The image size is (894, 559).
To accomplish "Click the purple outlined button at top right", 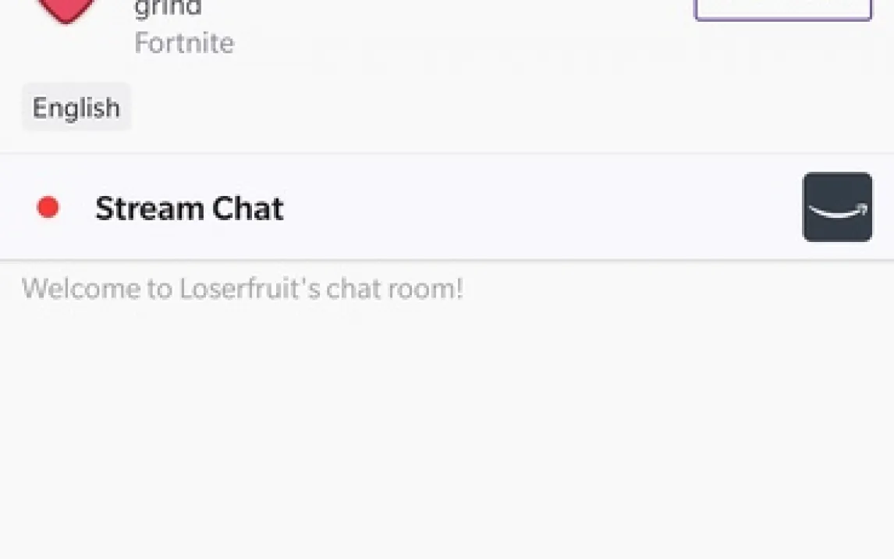I will pos(782,9).
